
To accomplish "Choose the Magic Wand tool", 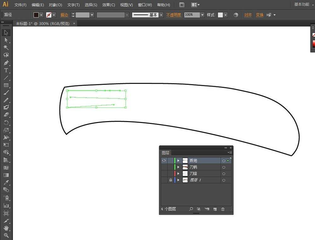I will coord(6,48).
